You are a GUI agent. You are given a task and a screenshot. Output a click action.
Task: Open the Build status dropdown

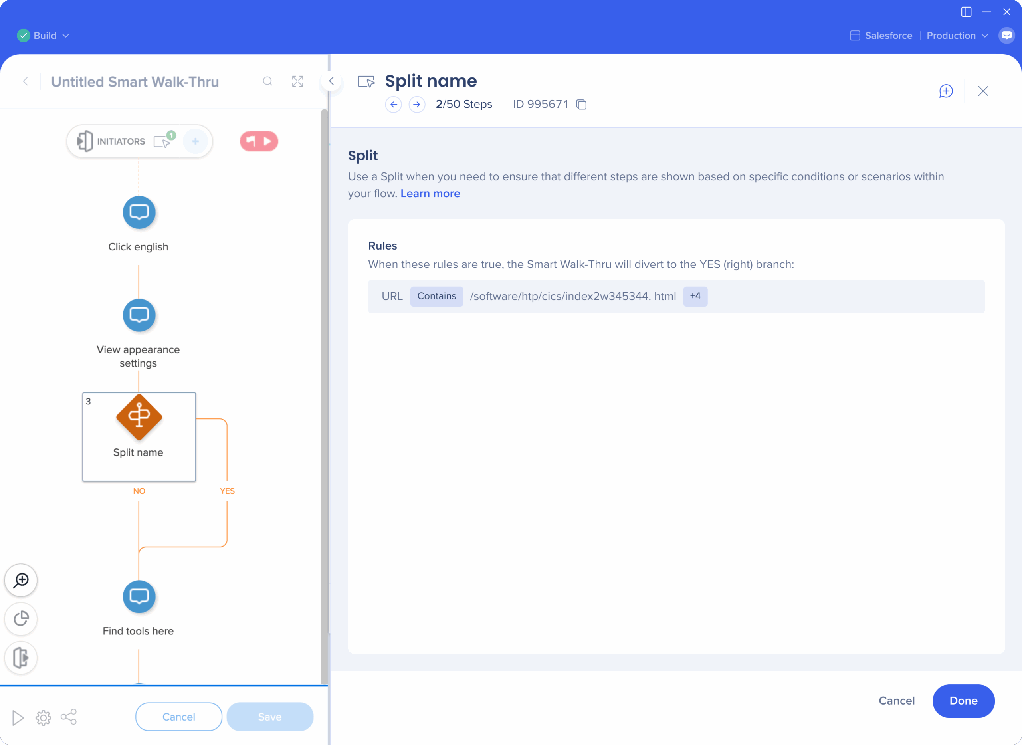tap(43, 35)
